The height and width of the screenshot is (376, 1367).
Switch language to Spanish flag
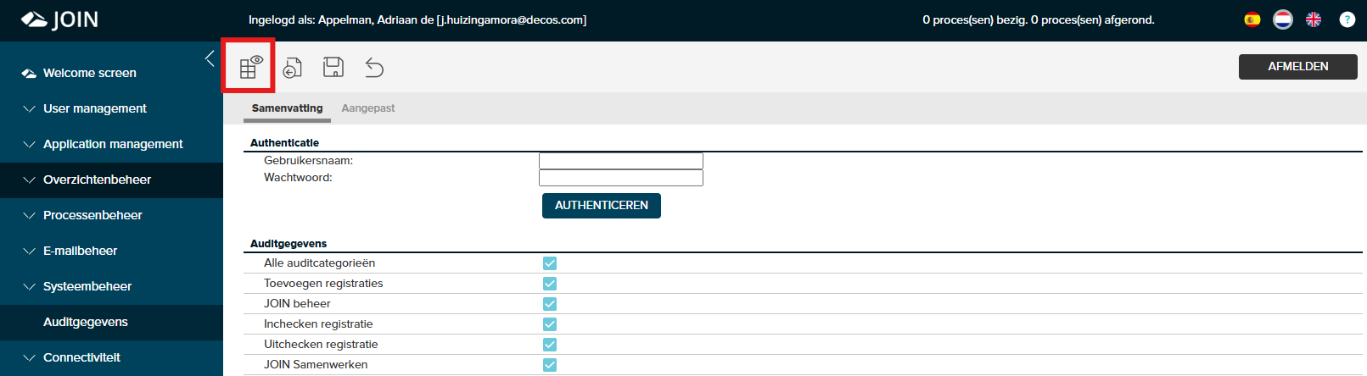[1252, 19]
